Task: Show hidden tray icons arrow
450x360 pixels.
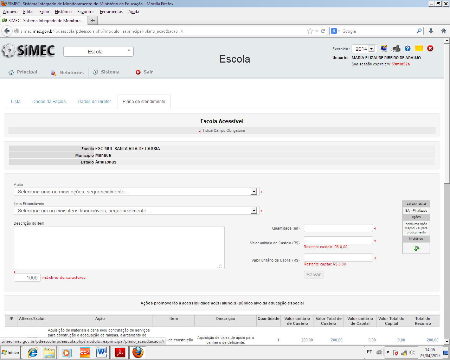Action: 388,352
